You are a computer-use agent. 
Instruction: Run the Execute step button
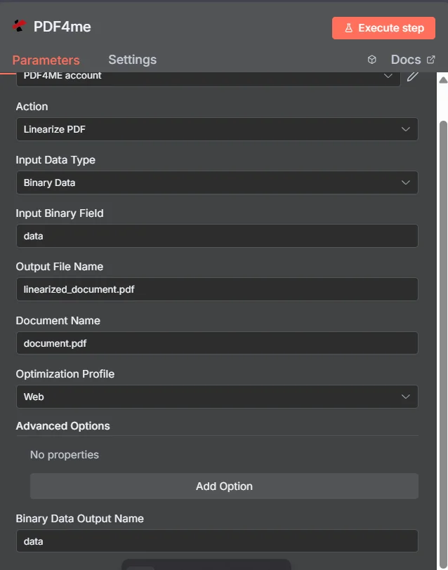(383, 28)
